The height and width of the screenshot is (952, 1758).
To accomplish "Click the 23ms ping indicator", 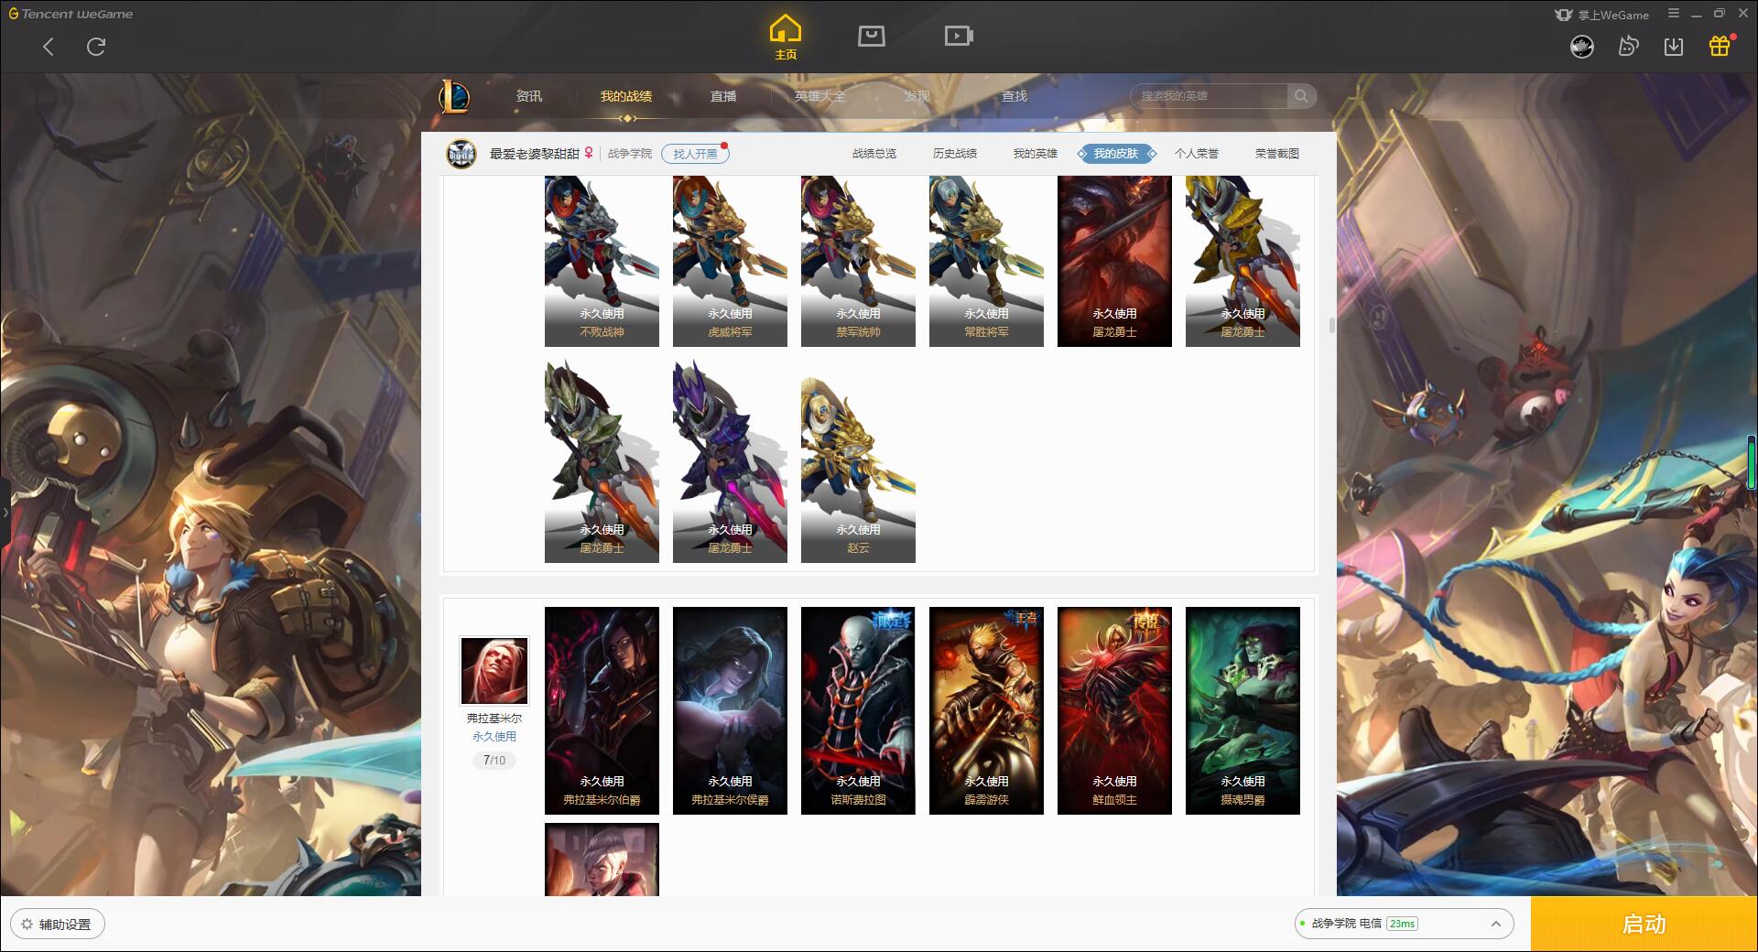I will click(x=1402, y=924).
